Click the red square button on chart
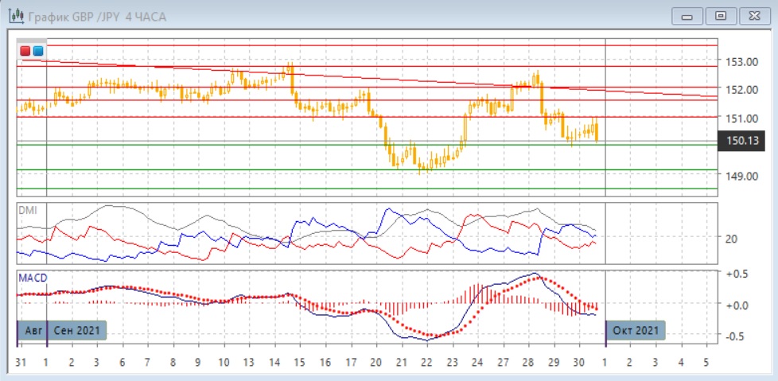 [25, 51]
